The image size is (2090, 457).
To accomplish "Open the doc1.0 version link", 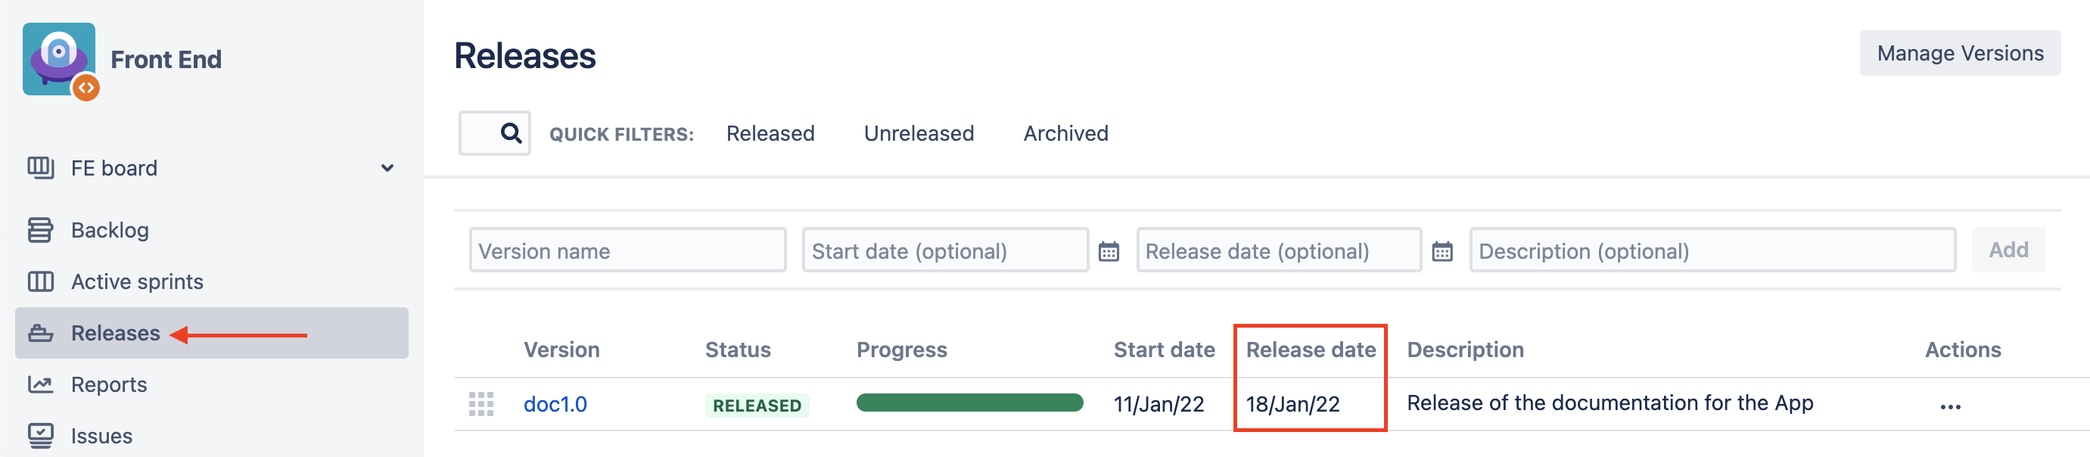I will click(x=555, y=404).
